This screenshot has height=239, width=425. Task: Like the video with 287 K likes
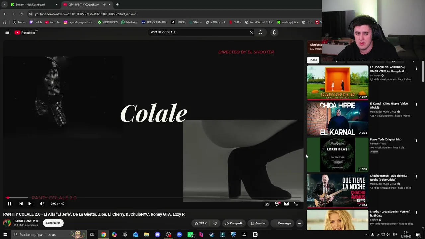coord(200,223)
